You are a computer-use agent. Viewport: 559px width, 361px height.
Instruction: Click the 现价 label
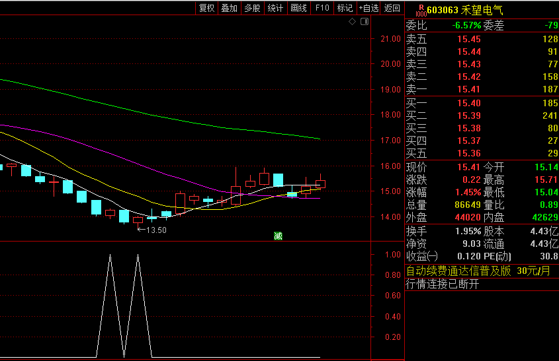(x=416, y=167)
